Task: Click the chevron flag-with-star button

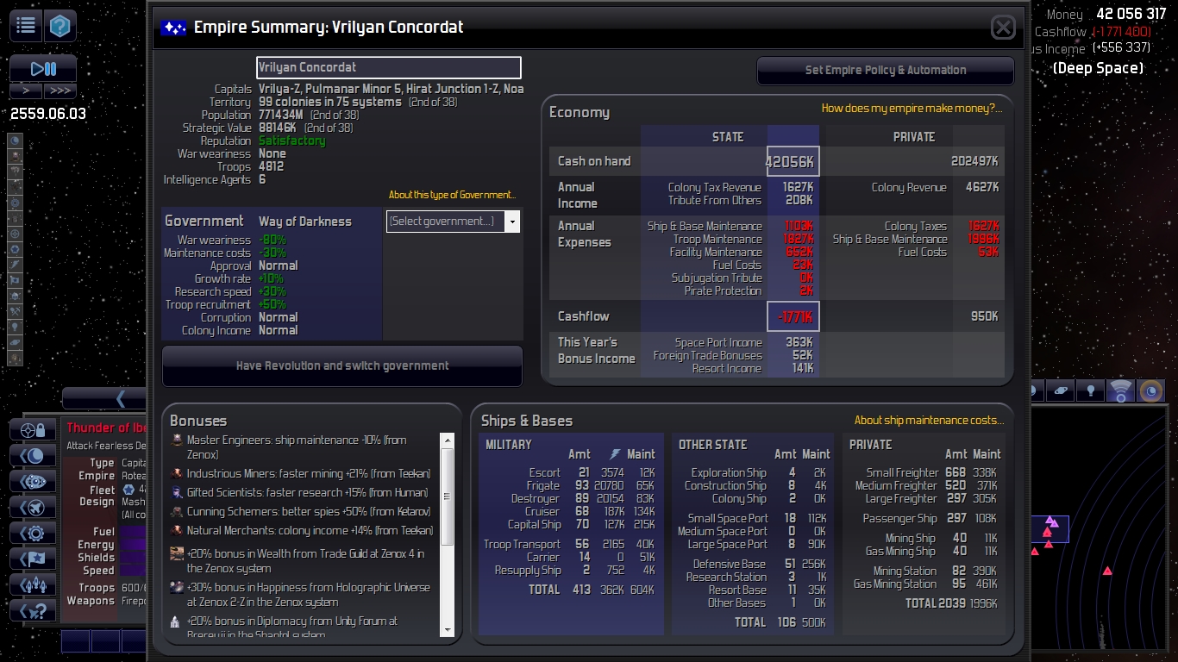Action: [33, 559]
